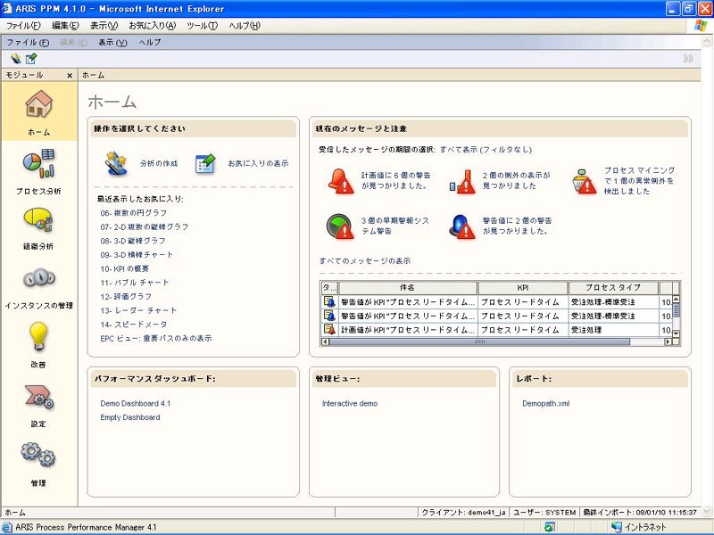This screenshot has width=714, height=535.
Task: Click message table horizontal scrollbar right arrow
Action: pyautogui.click(x=668, y=342)
